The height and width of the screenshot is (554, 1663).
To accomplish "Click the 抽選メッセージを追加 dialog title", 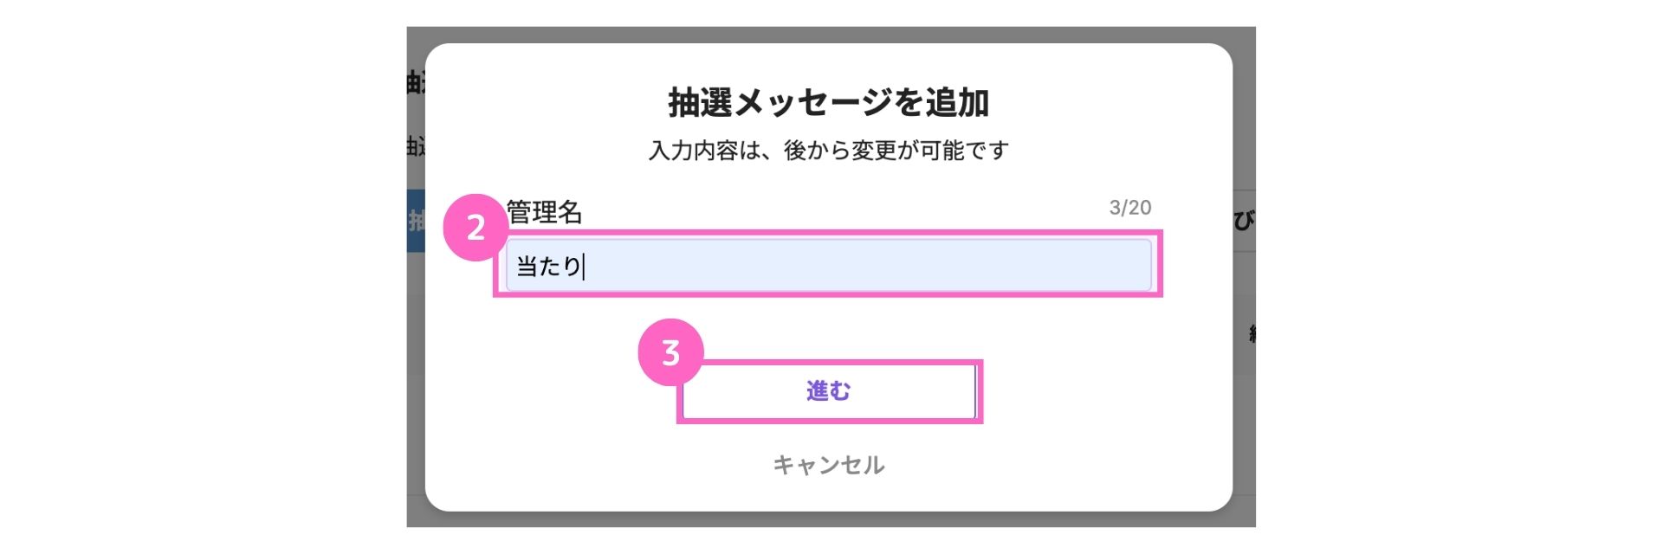I will pyautogui.click(x=829, y=102).
